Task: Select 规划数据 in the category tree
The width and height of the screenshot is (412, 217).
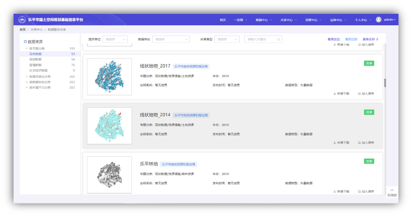Action: click(36, 60)
